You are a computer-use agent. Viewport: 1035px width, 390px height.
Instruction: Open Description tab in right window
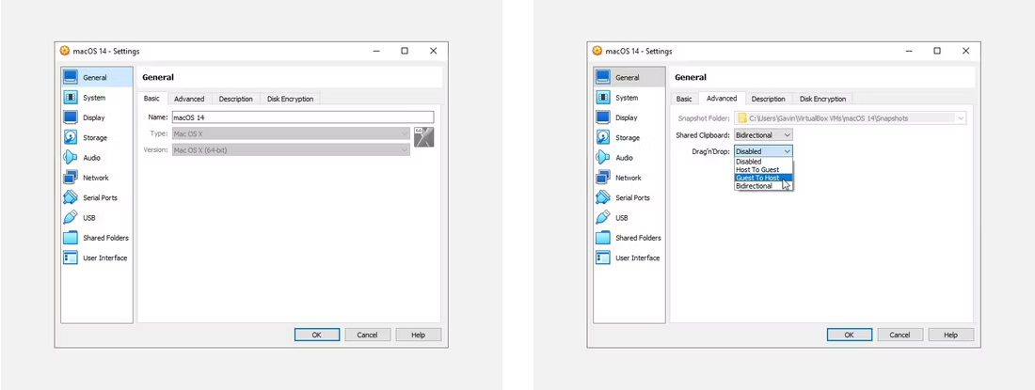coord(769,99)
